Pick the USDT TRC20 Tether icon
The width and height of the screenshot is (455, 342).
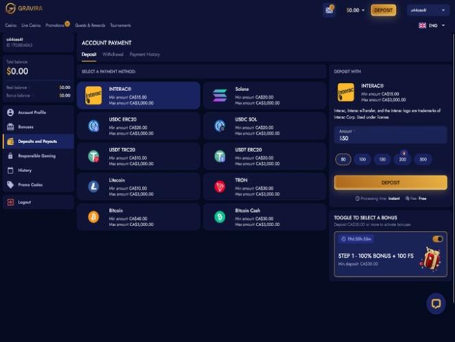93,156
